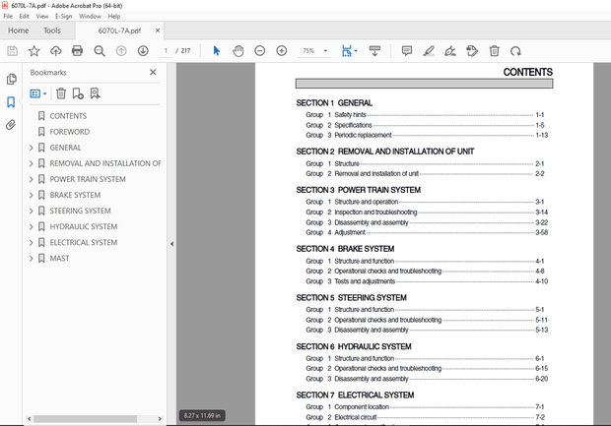Viewport: 611px width, 426px height.
Task: Click the stamp tool icon
Action: point(472,51)
